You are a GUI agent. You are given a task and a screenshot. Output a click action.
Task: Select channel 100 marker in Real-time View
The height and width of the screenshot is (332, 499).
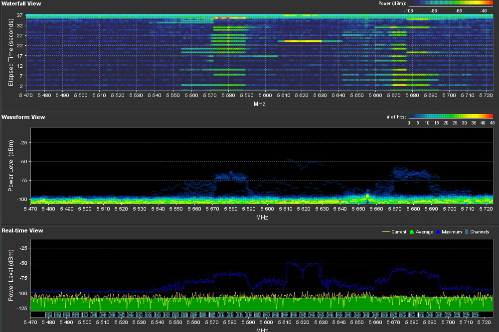pos(85,315)
